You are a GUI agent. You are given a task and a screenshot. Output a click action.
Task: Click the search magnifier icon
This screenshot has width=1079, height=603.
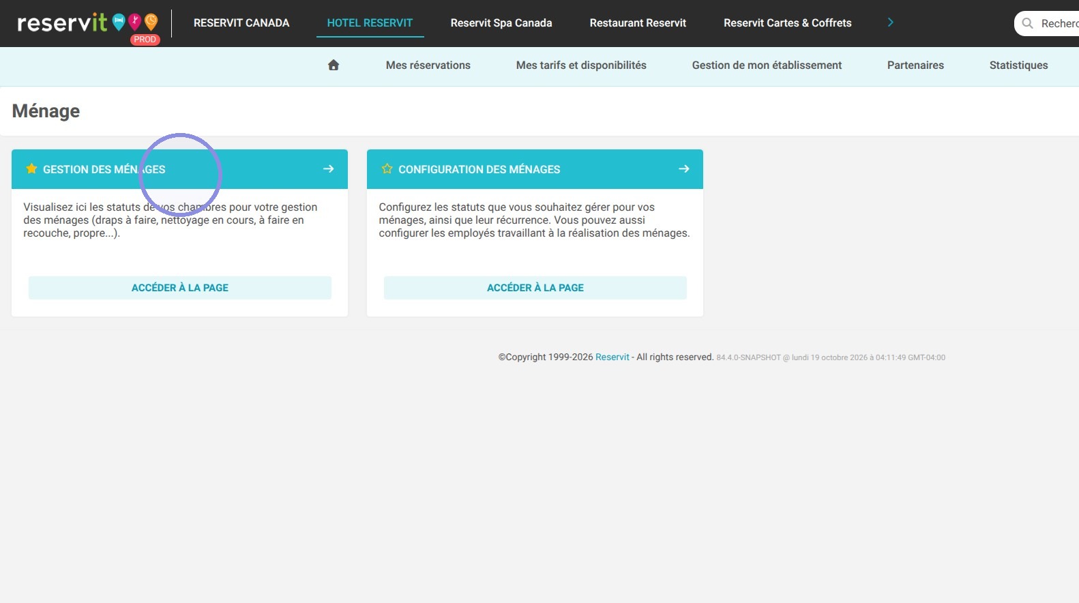(x=1028, y=23)
